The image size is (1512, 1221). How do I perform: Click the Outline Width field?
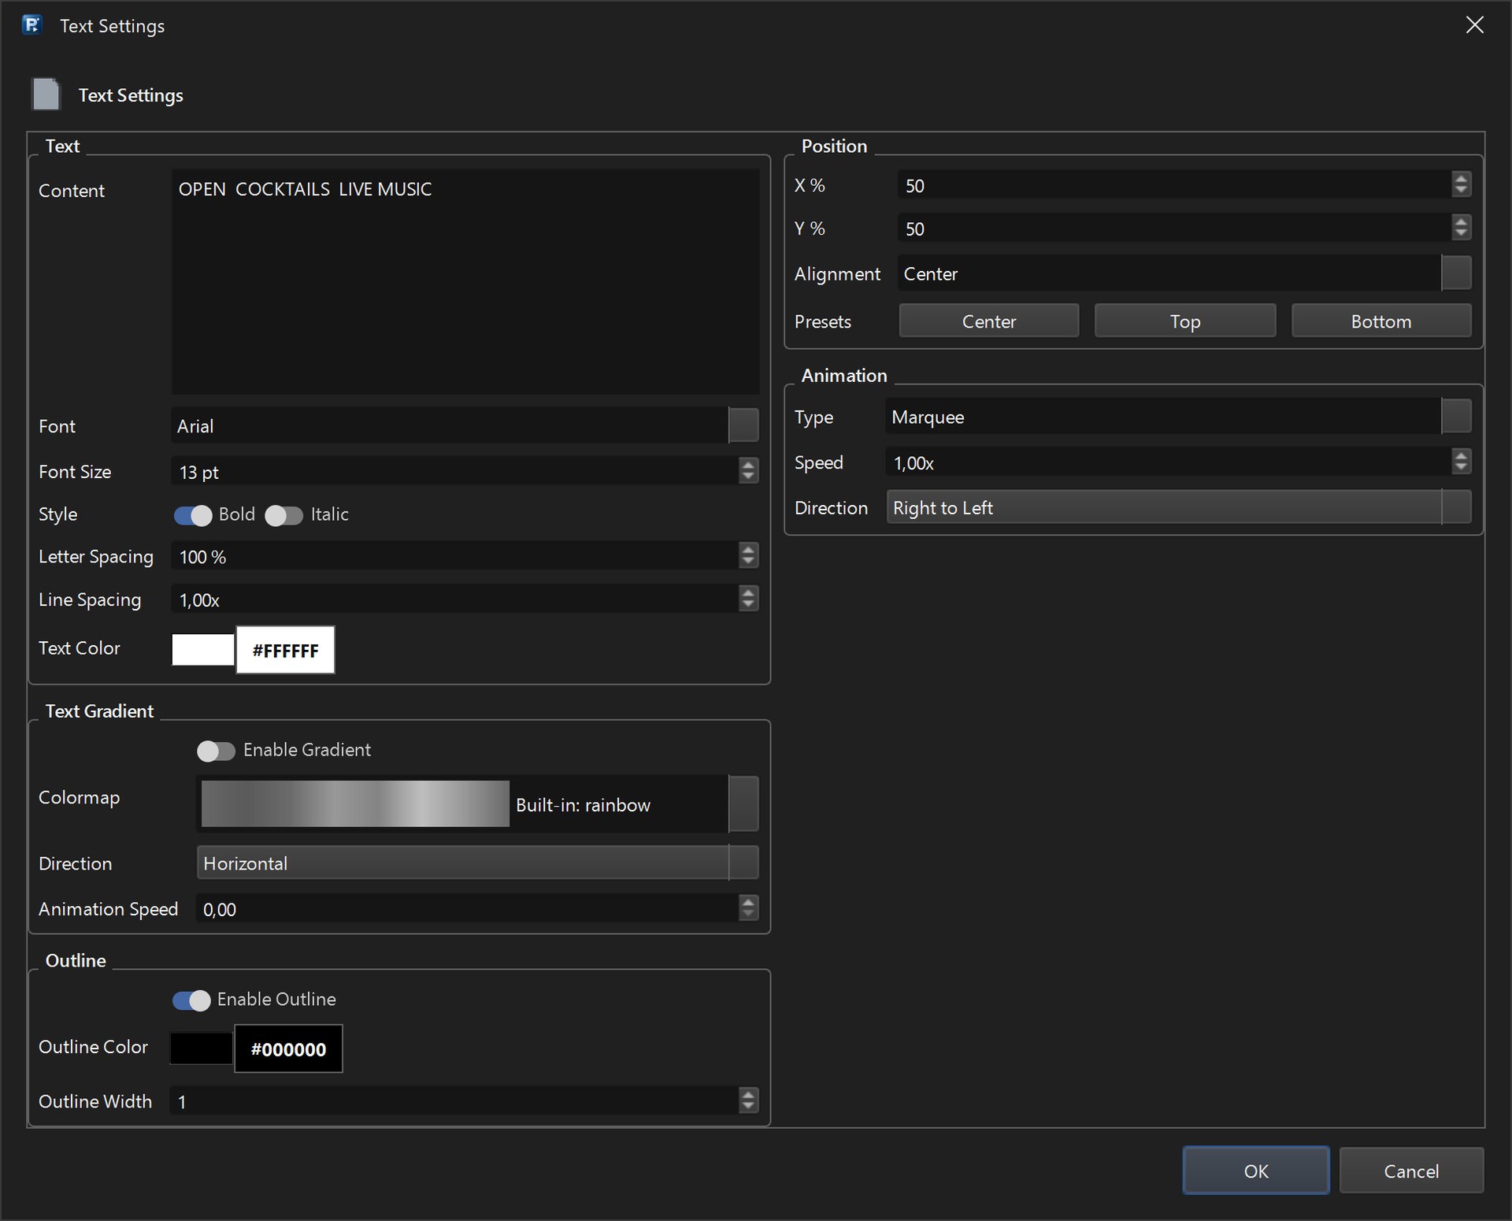454,1100
